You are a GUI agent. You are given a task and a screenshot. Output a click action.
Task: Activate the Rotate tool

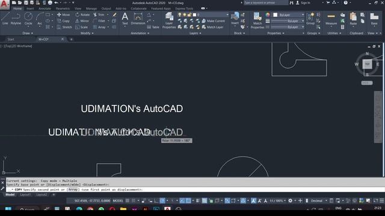82,14
